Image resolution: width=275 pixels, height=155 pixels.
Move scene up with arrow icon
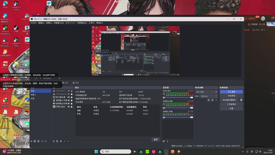42,141
